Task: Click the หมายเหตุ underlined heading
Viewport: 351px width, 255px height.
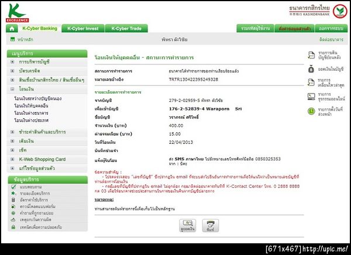Action: pyautogui.click(x=104, y=199)
